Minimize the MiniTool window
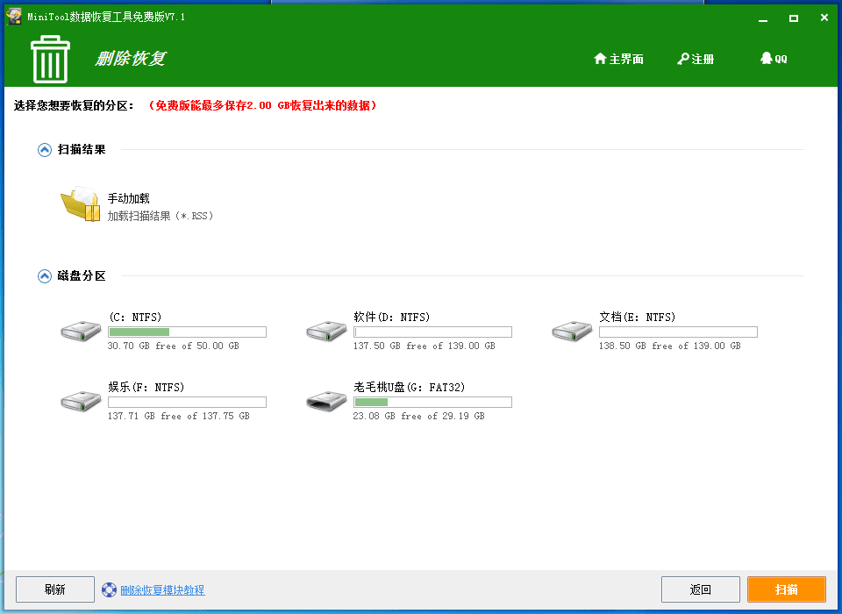 (x=763, y=18)
